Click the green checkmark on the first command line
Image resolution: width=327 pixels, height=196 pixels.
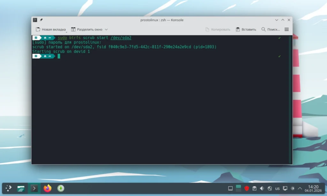tap(279, 38)
